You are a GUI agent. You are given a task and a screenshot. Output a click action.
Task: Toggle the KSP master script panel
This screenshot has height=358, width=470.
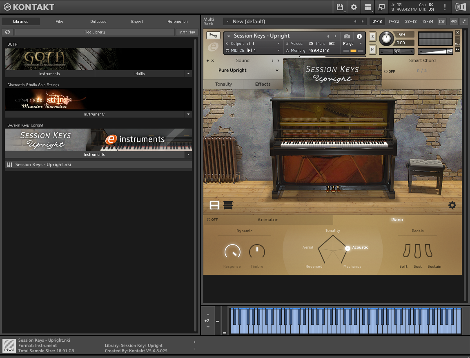pos(442,22)
